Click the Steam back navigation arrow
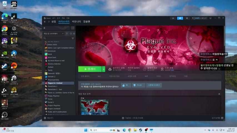The image size is (237, 133). (45, 22)
